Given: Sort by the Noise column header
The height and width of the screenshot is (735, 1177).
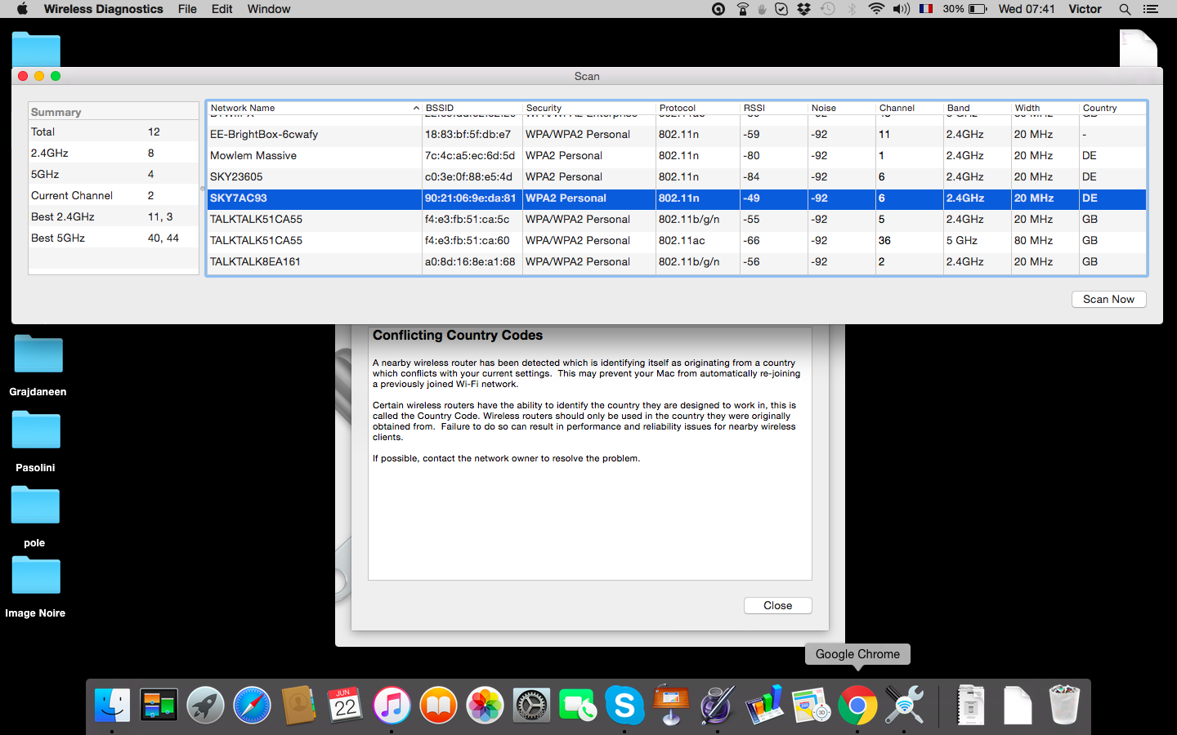Looking at the screenshot, I should pyautogui.click(x=841, y=108).
